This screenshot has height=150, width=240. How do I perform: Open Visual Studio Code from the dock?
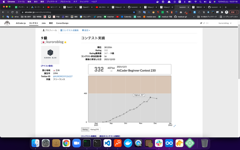coord(107,143)
